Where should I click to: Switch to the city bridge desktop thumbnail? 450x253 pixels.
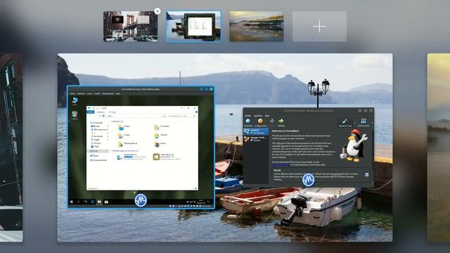pyautogui.click(x=130, y=27)
